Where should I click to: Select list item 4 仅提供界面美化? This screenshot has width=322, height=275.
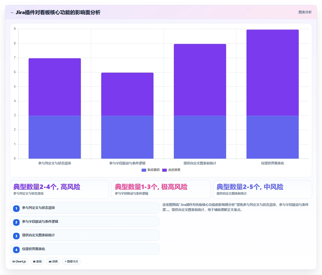click(85, 249)
